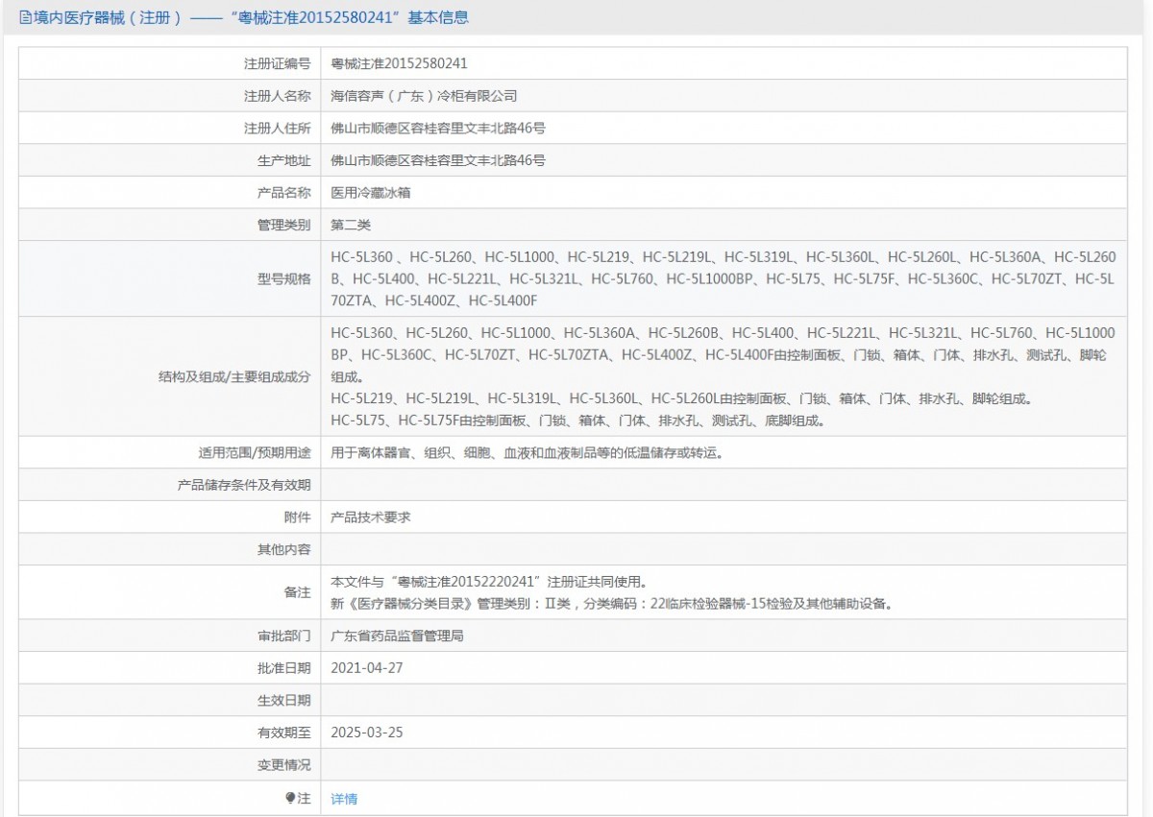Select the model list text in 型号规格 row
The width and height of the screenshot is (1153, 817).
pos(724,278)
